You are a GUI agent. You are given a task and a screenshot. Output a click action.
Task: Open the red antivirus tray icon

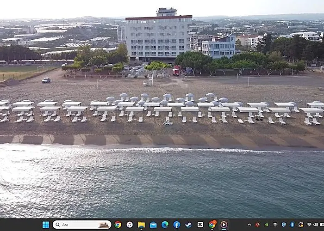coord(257,225)
